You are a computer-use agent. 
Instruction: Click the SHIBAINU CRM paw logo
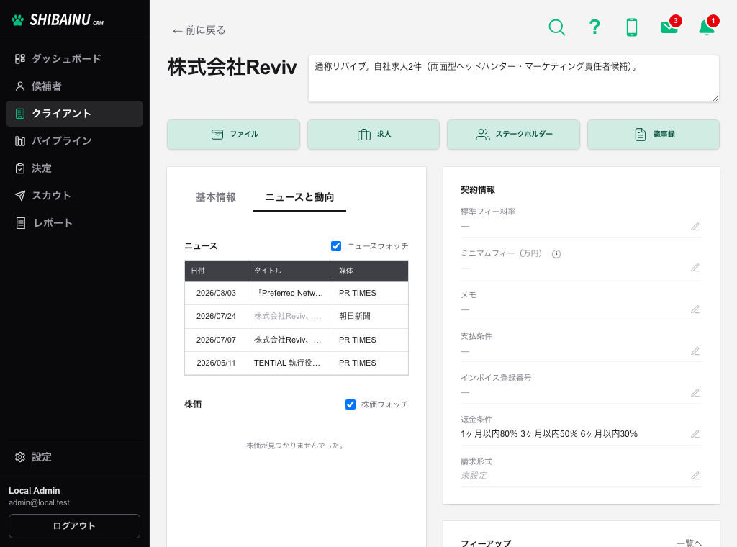[57, 19]
